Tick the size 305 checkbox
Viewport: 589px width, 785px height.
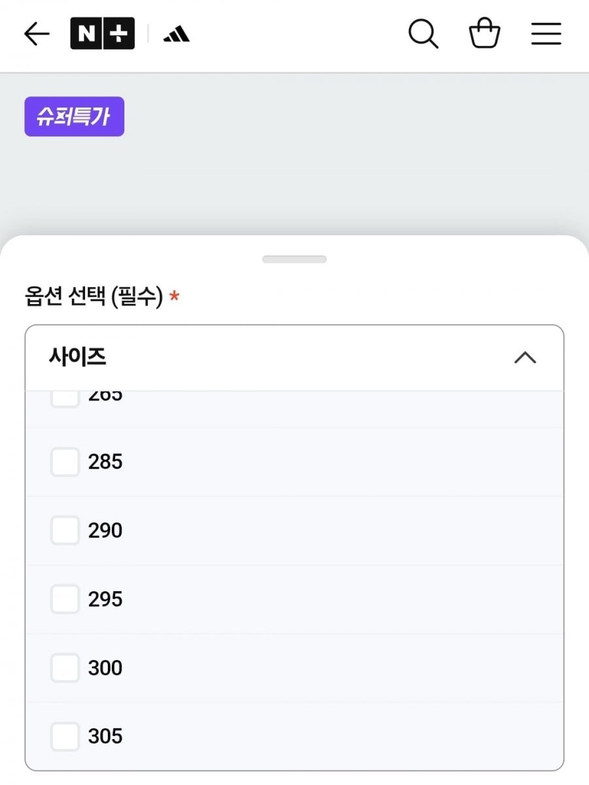[65, 736]
